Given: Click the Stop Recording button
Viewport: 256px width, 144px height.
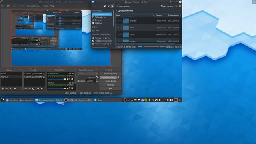Looking at the screenshot, I should (108, 77).
